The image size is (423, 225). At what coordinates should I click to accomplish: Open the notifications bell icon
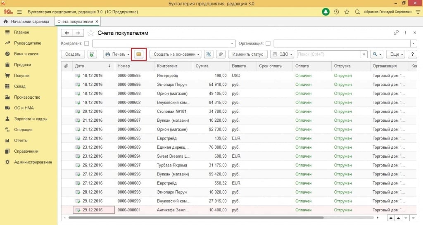click(x=326, y=12)
